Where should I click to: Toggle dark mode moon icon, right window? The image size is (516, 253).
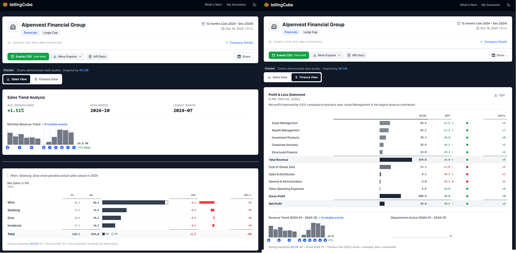(509, 5)
